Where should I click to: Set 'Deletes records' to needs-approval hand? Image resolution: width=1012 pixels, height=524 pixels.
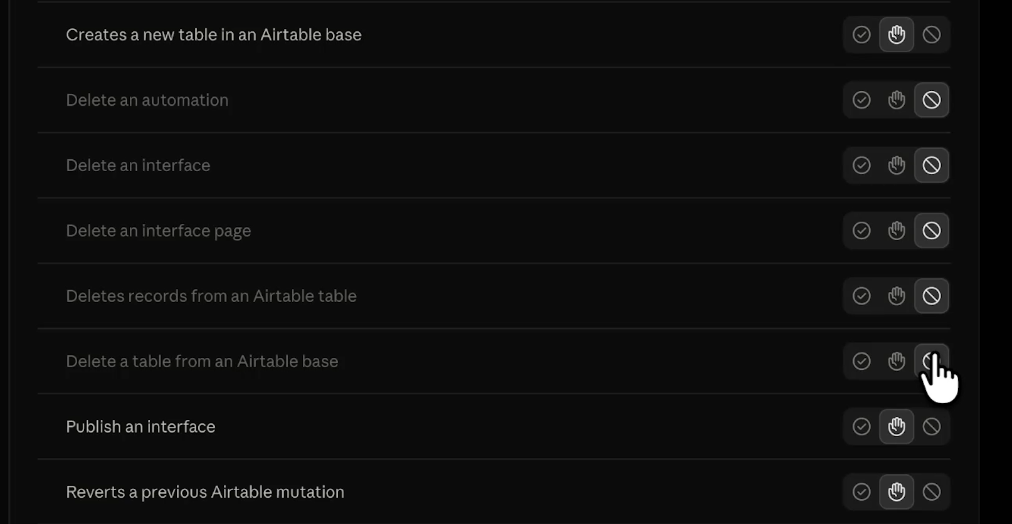(x=897, y=296)
